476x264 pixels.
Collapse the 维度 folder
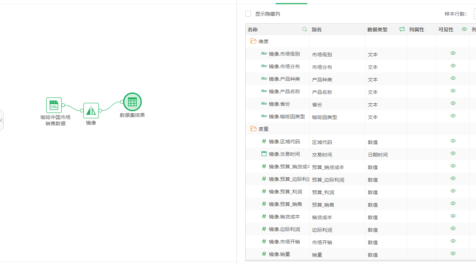point(253,41)
